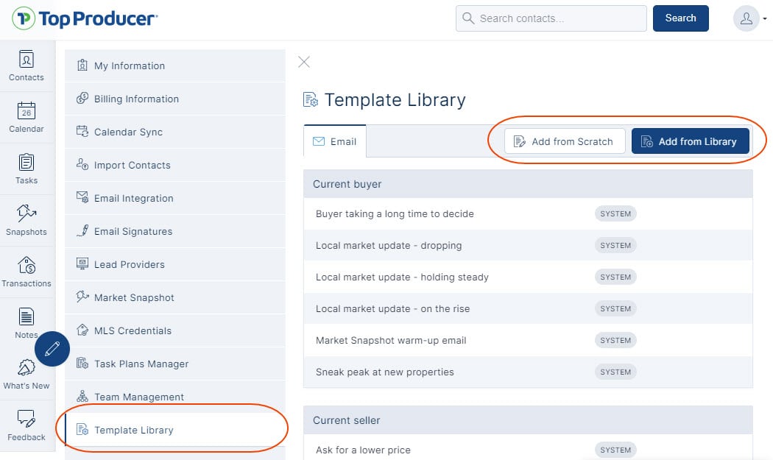Open Transactions in the sidebar
Image resolution: width=773 pixels, height=460 pixels.
pyautogui.click(x=27, y=272)
